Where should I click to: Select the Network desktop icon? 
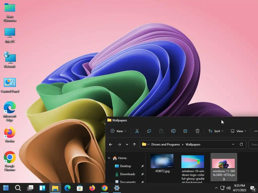(10, 60)
